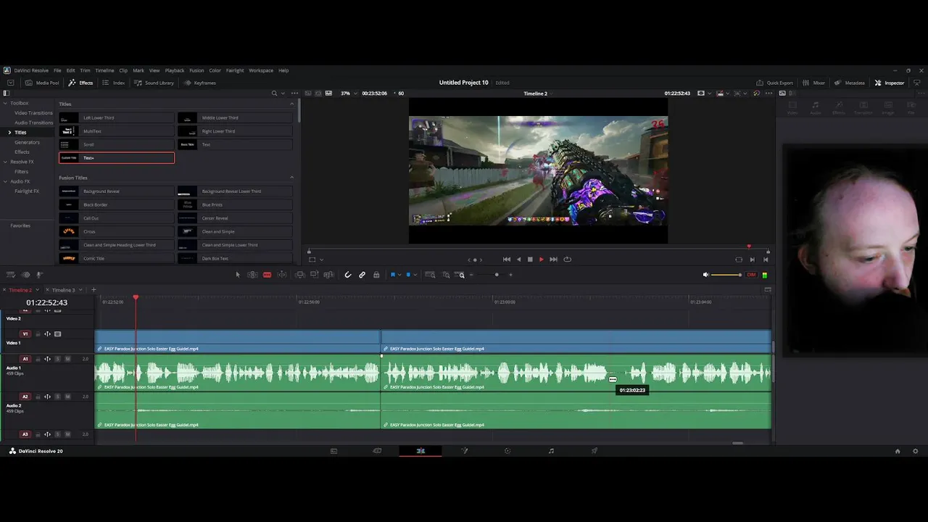Open the Playback menu
Screen dimensions: 928x522
coord(175,70)
